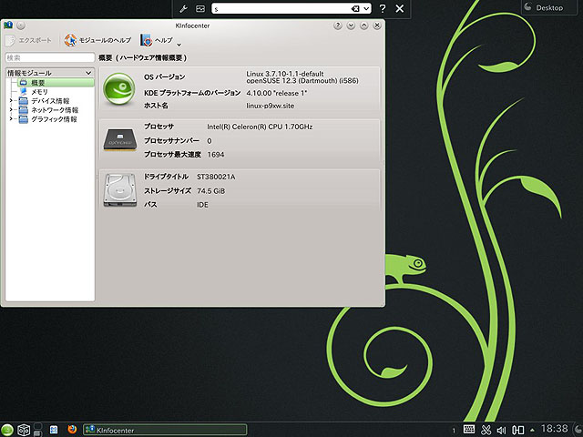Click the hostname value linux-p9xw.site

270,106
